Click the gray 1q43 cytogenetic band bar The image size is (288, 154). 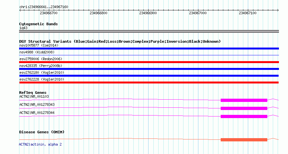pyautogui.click(x=149, y=31)
